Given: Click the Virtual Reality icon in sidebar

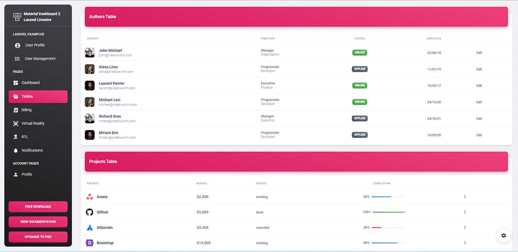Looking at the screenshot, I should [x=16, y=123].
